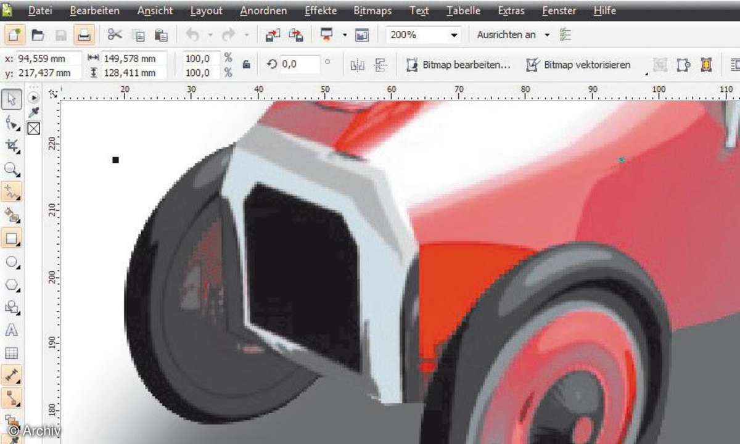
Task: Undo the last action with the Undo arrow
Action: (x=193, y=35)
